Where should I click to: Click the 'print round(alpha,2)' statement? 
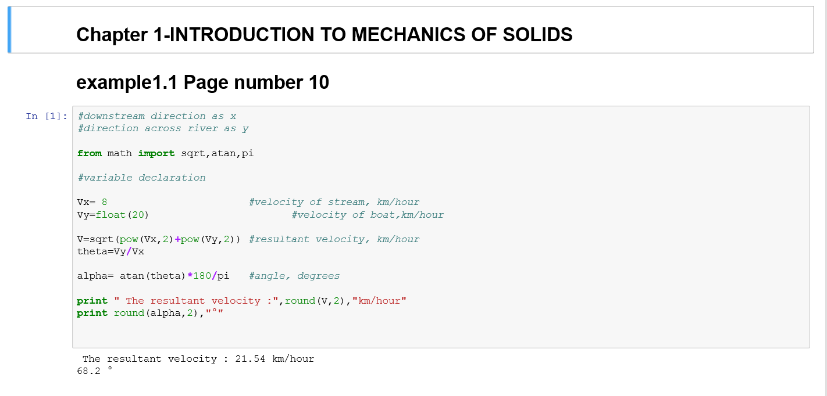coord(150,313)
